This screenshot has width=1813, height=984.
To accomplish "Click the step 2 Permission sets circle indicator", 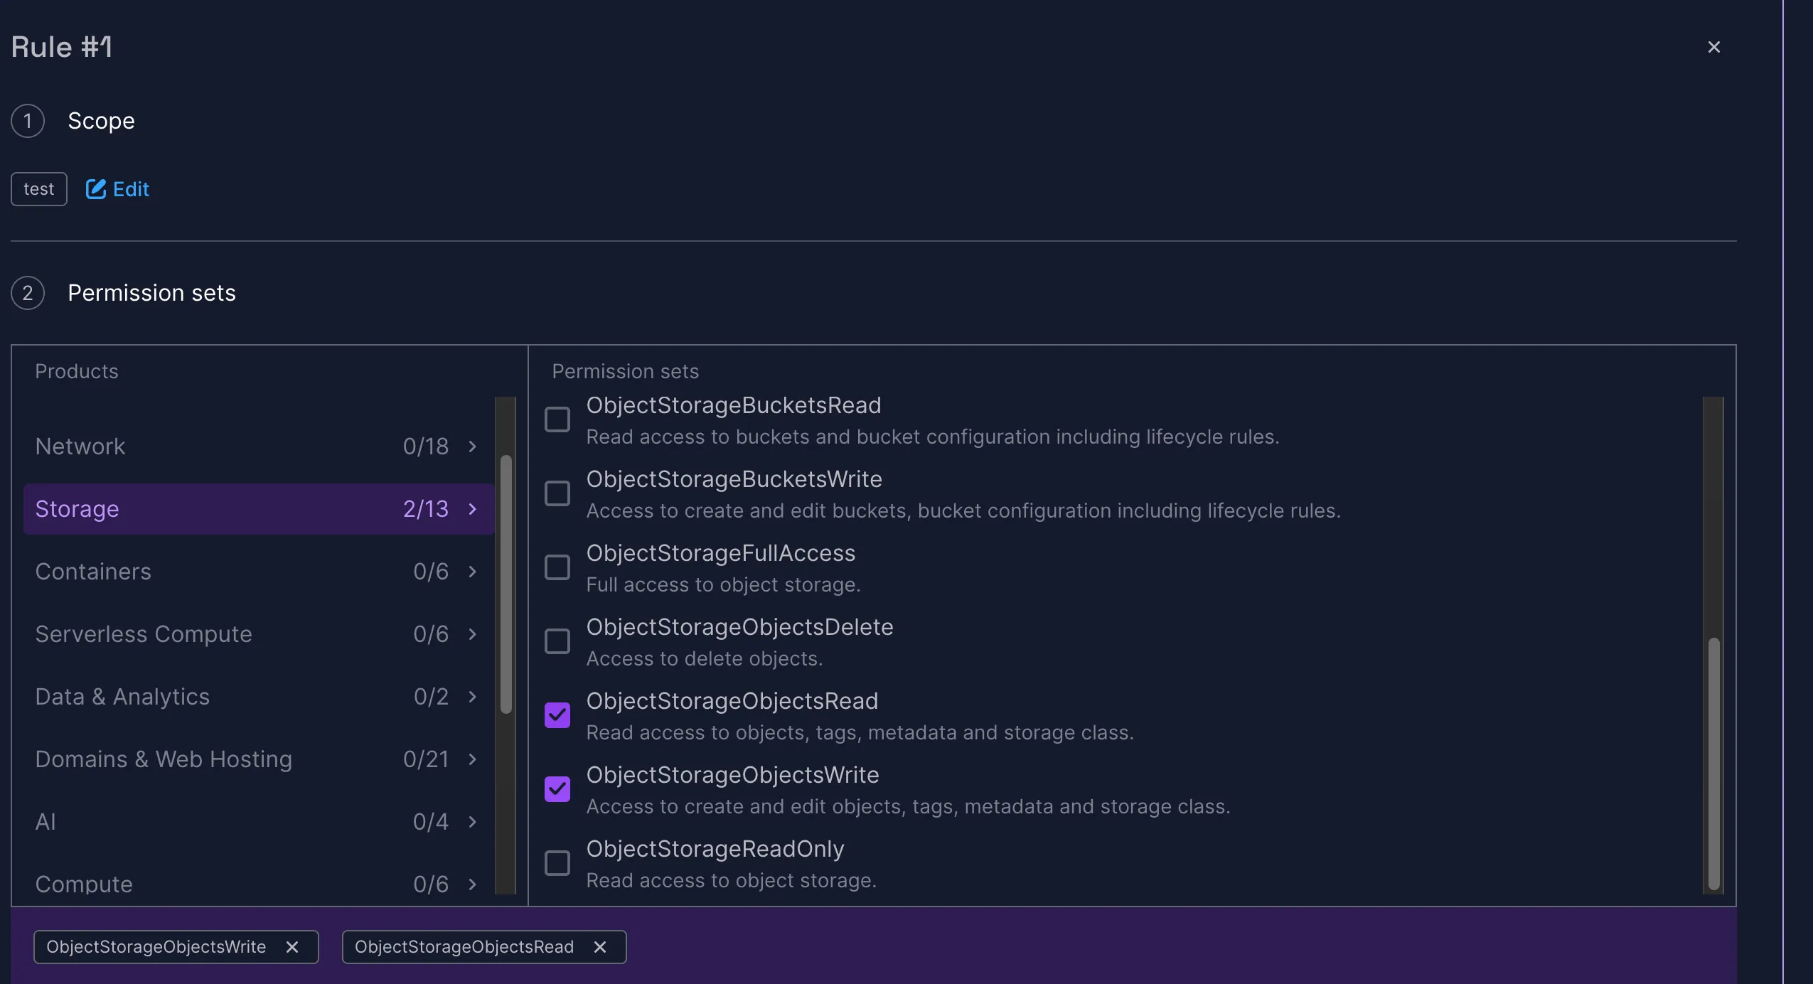I will (28, 292).
